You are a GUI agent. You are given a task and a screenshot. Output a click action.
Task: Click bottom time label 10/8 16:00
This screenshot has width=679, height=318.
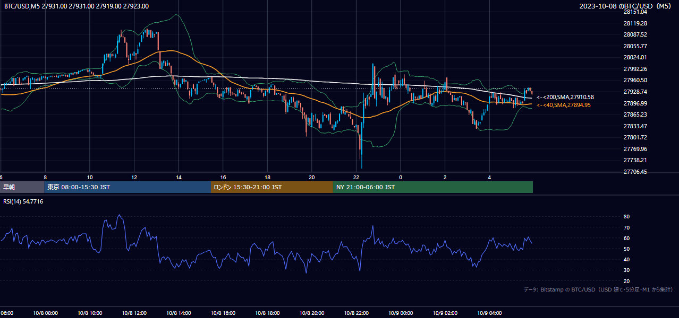(x=223, y=313)
